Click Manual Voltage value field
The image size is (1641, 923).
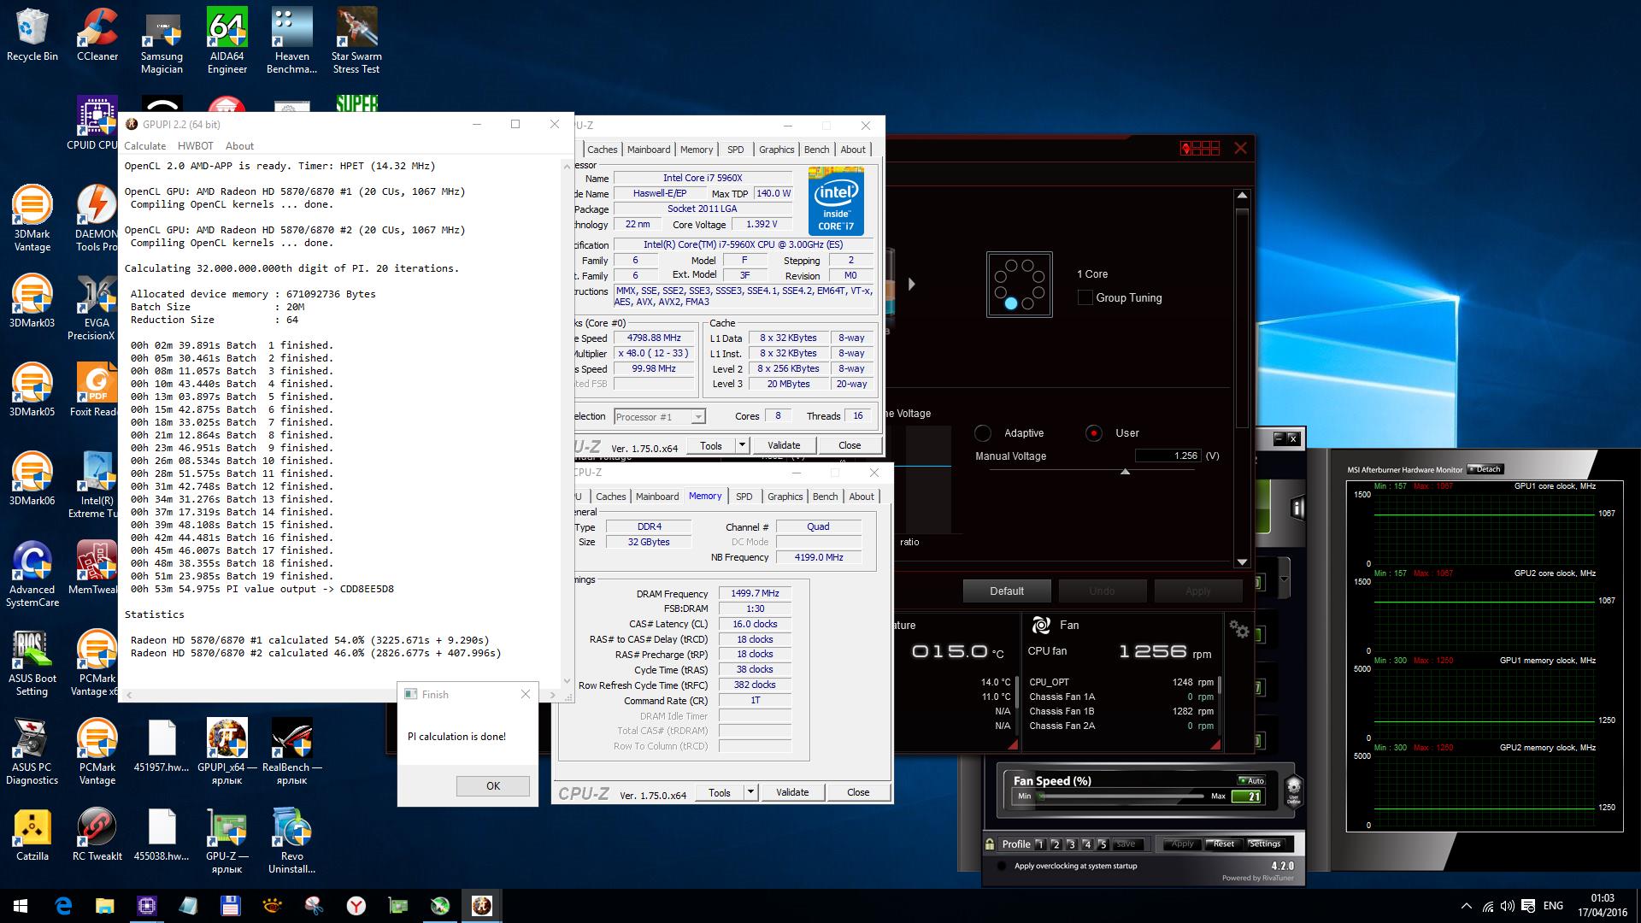[1168, 456]
